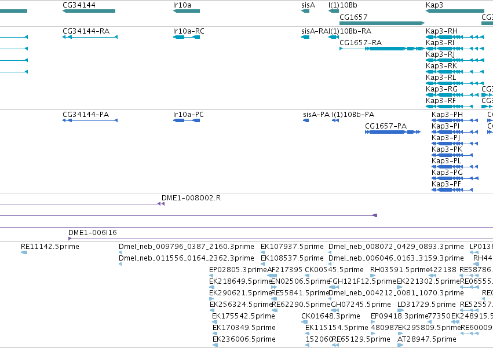
Task: Select the EK175542.5prime EST label
Action: 244,316
